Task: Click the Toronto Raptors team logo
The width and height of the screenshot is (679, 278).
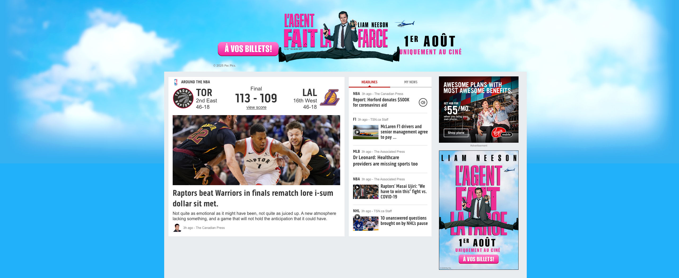Action: [x=183, y=98]
